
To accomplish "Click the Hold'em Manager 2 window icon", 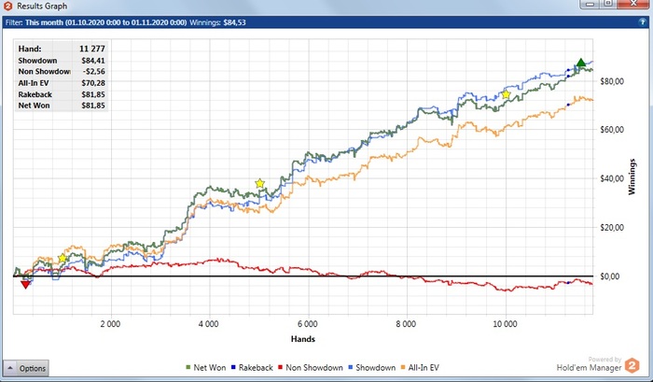I will tap(7, 6).
